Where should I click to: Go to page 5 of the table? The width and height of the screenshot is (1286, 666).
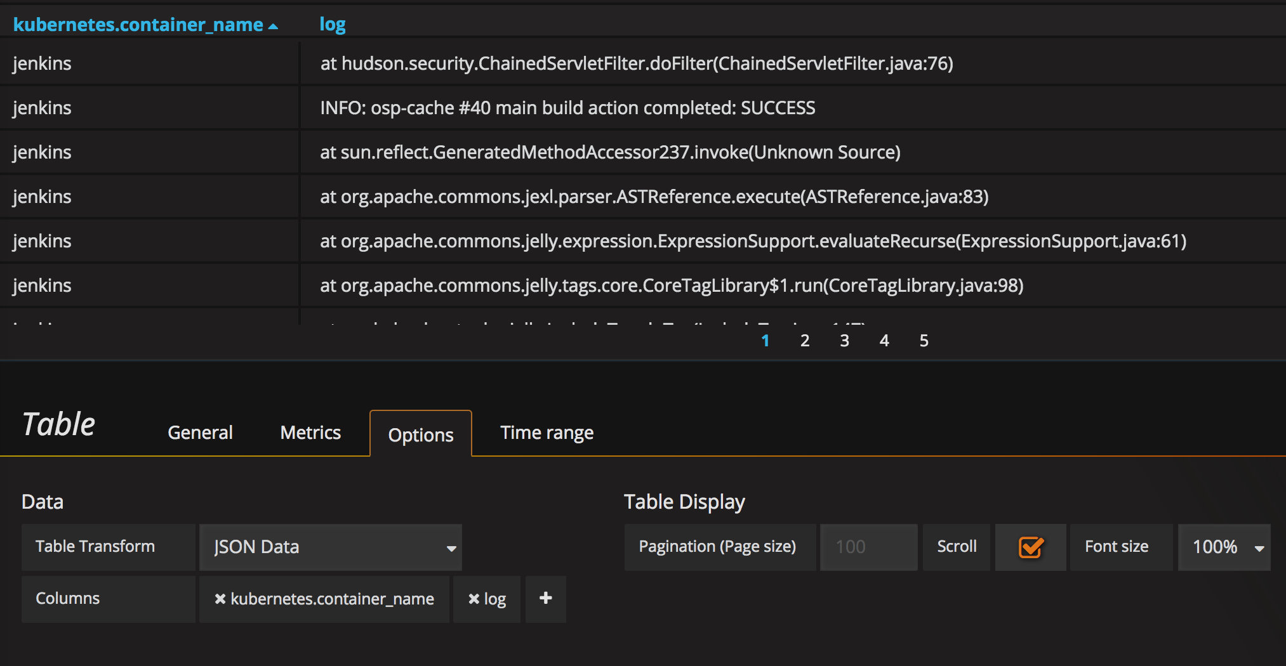coord(924,341)
